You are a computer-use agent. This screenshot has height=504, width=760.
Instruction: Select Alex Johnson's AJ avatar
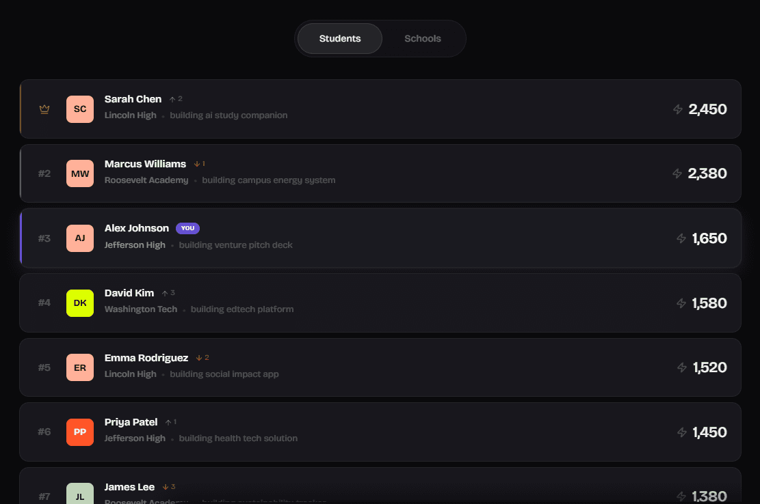coord(79,238)
